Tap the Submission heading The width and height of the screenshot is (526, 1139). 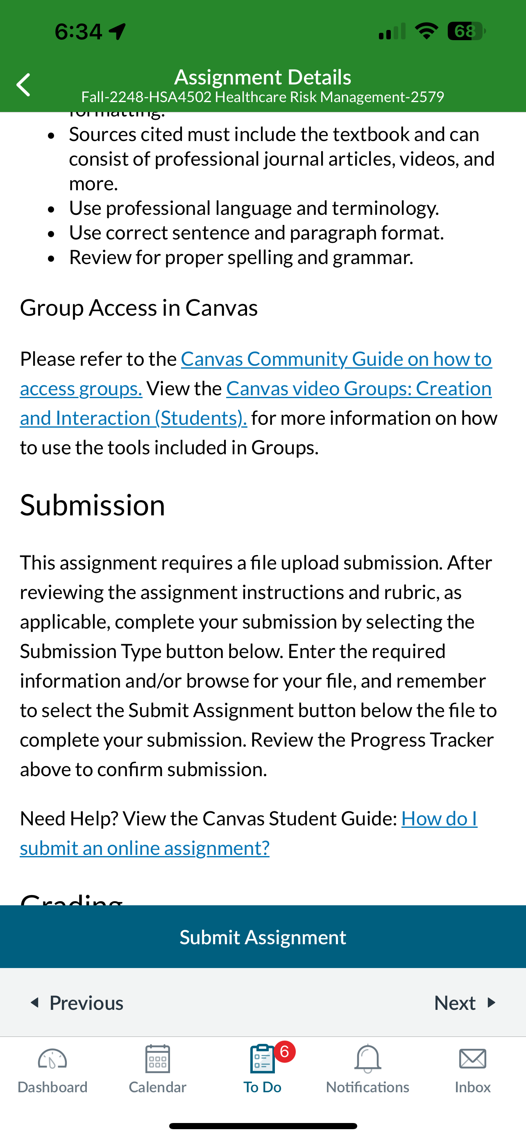pyautogui.click(x=92, y=505)
